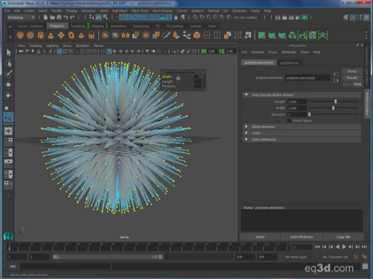
Task: Click the Multi-Cut knife shelf icon
Action: click(167, 35)
